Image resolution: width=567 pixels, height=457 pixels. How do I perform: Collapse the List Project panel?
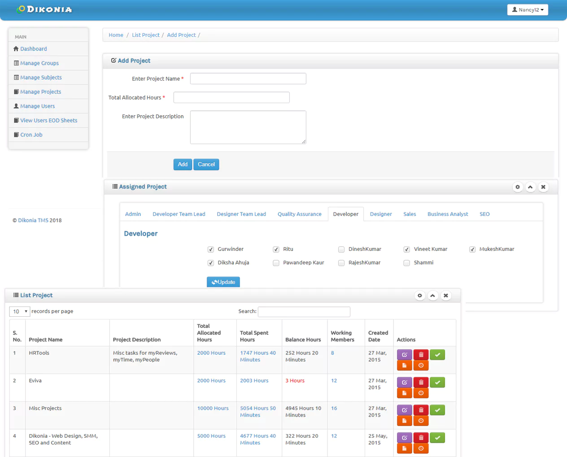click(x=432, y=296)
